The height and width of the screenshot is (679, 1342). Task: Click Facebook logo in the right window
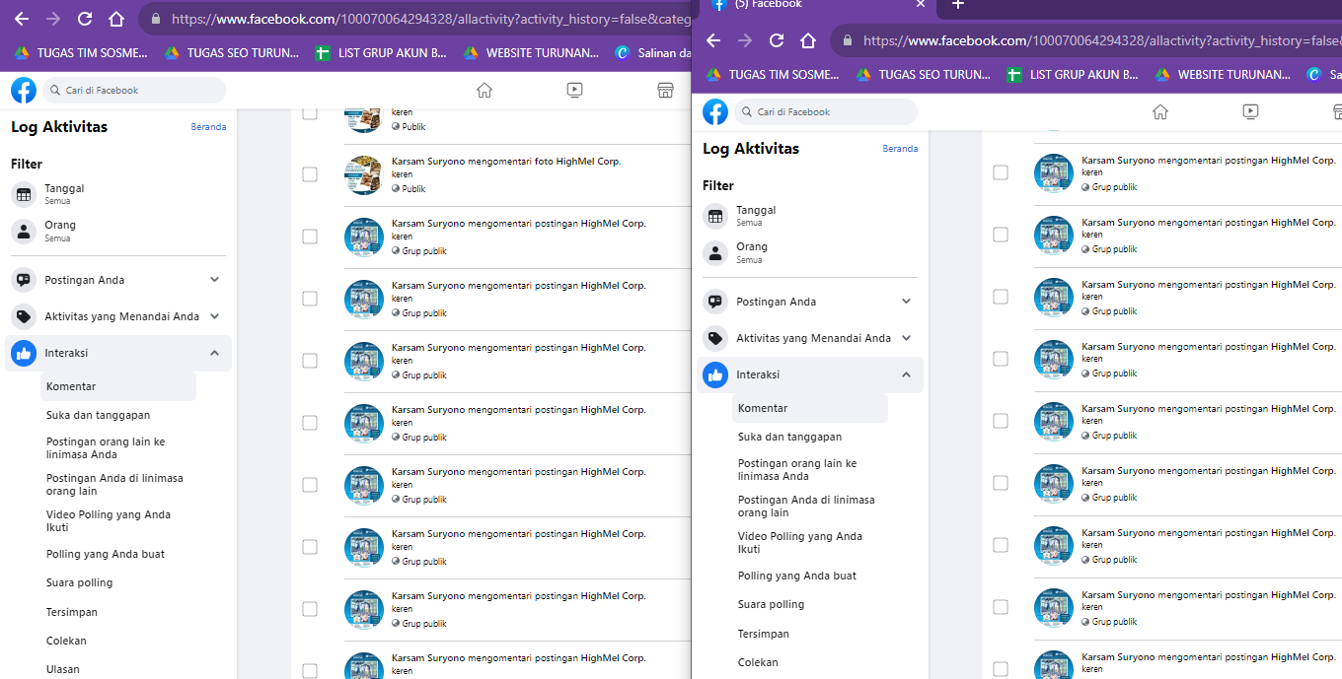click(715, 112)
